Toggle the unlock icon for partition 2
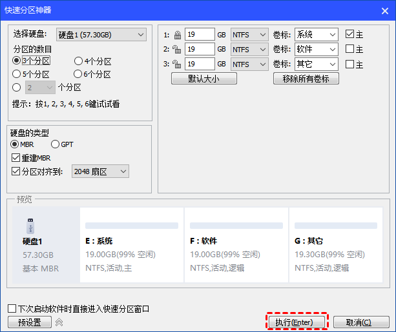Image resolution: width=396 pixels, height=332 pixels. (177, 50)
